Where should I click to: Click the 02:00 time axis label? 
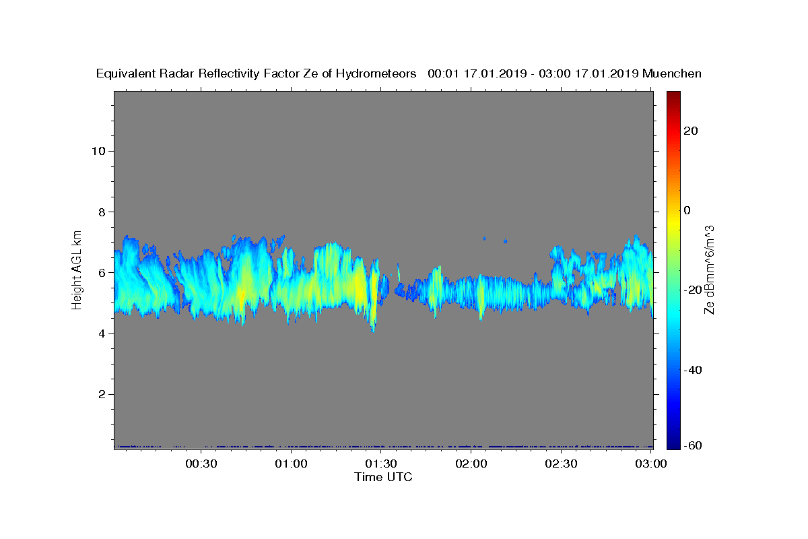pyautogui.click(x=471, y=464)
